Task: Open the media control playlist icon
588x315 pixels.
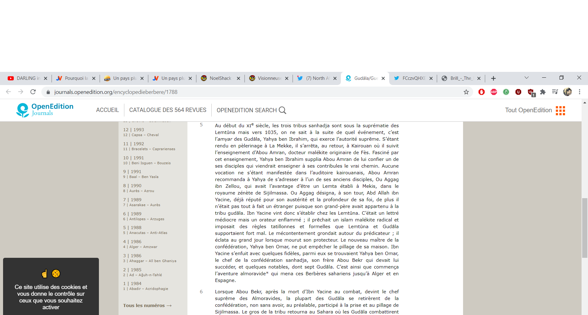Action: click(x=555, y=92)
